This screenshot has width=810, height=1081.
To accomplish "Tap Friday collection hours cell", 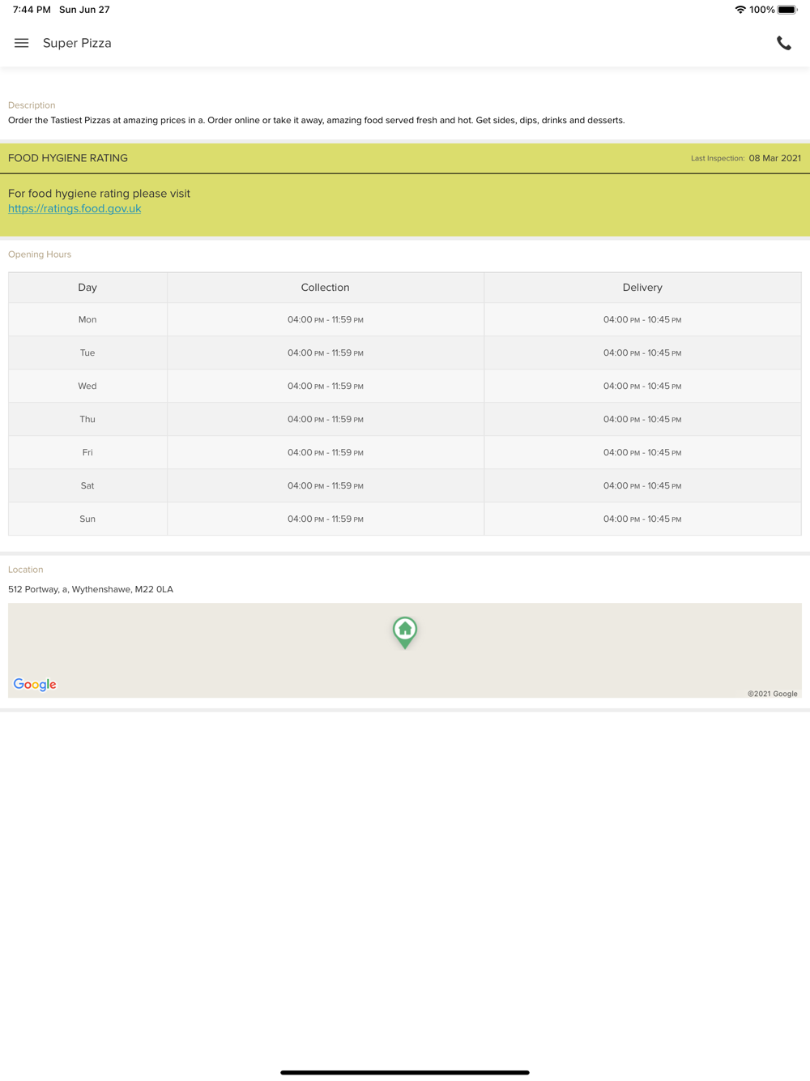I will [x=326, y=452].
